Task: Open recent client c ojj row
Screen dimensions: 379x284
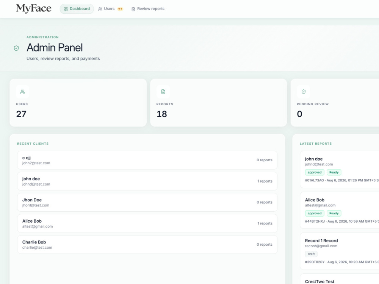Action: (147, 160)
